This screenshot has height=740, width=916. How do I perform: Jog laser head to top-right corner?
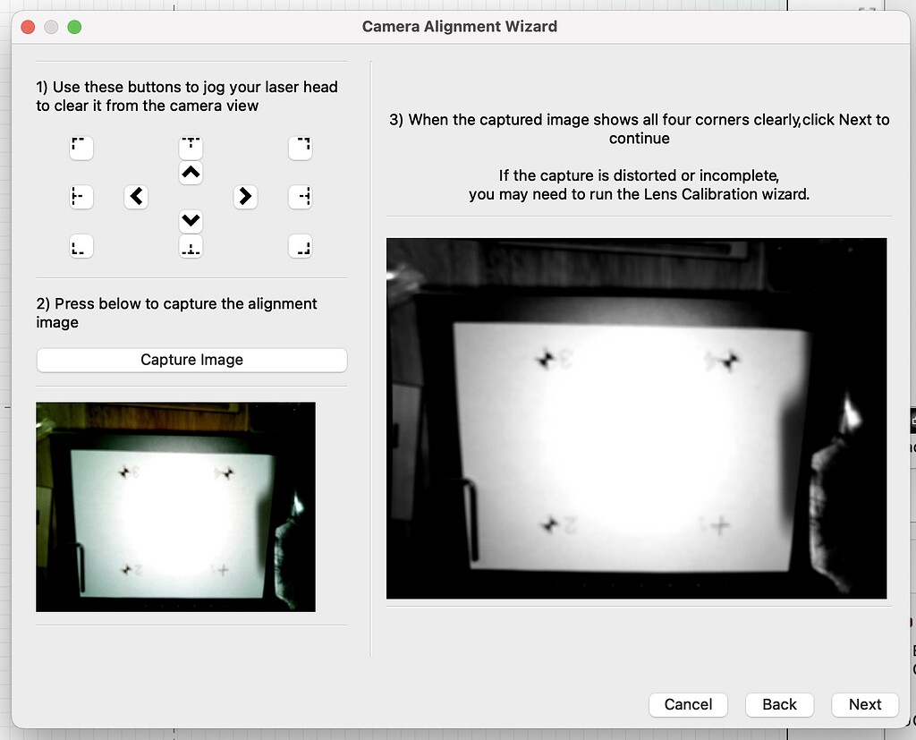click(x=300, y=148)
